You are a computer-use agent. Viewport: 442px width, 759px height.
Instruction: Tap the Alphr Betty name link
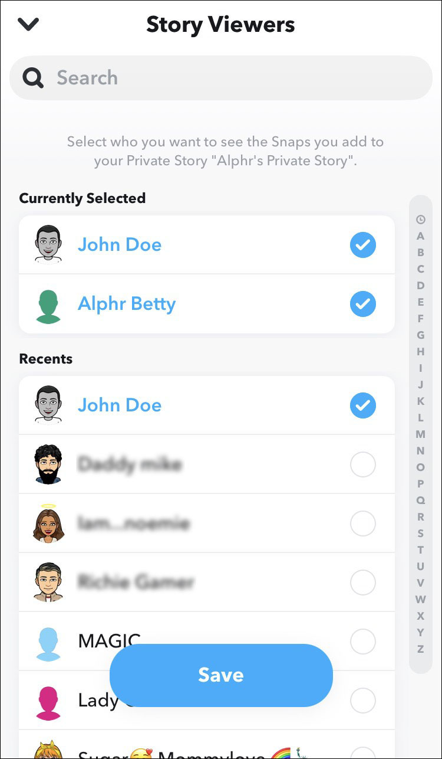[127, 305]
